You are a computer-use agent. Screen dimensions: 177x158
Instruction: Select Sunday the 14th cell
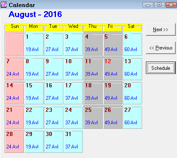(15, 93)
